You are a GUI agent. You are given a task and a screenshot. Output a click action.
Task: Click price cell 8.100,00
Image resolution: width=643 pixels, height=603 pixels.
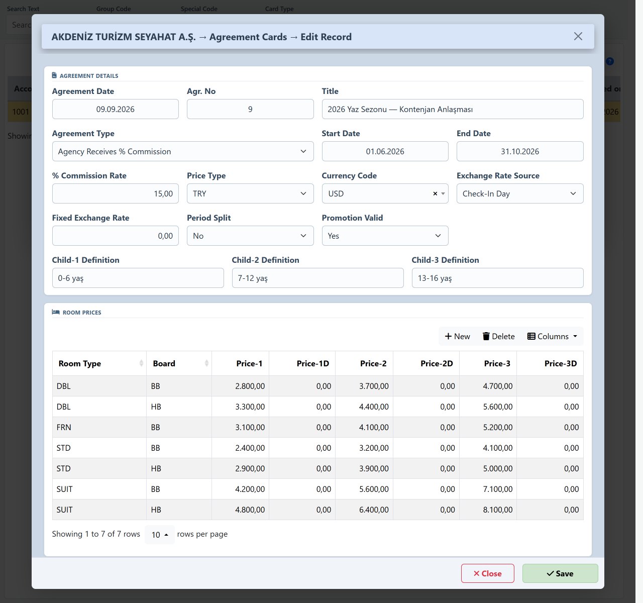click(x=488, y=510)
